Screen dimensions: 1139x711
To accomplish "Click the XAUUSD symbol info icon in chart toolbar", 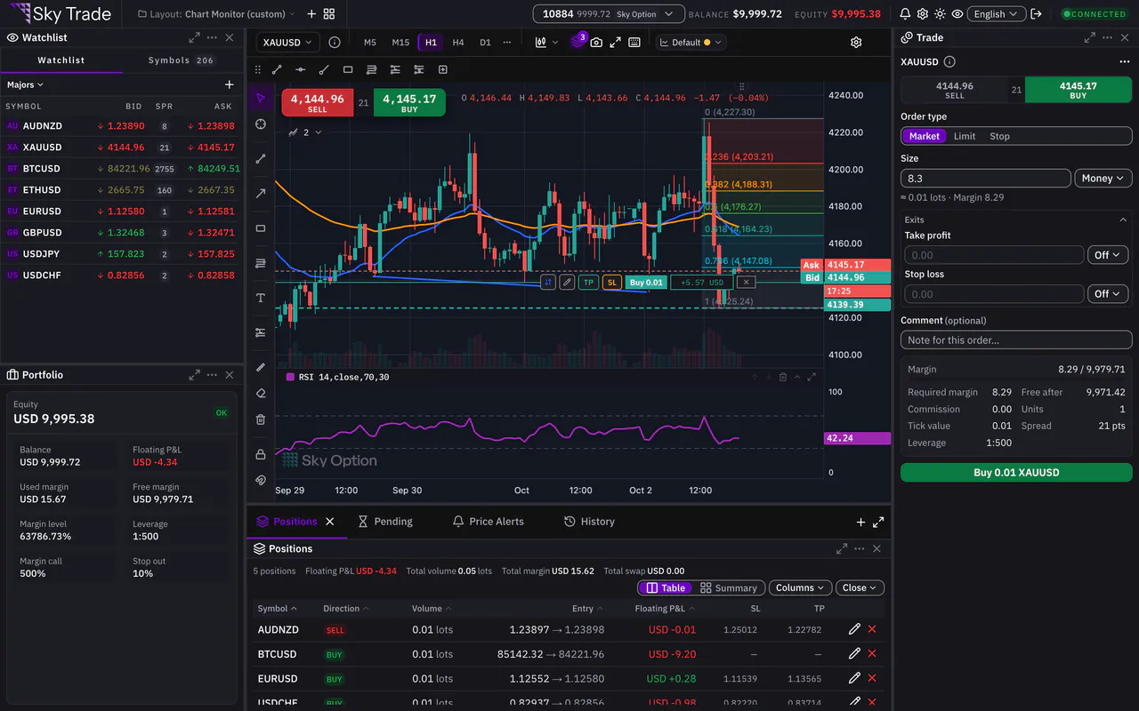I will [335, 42].
